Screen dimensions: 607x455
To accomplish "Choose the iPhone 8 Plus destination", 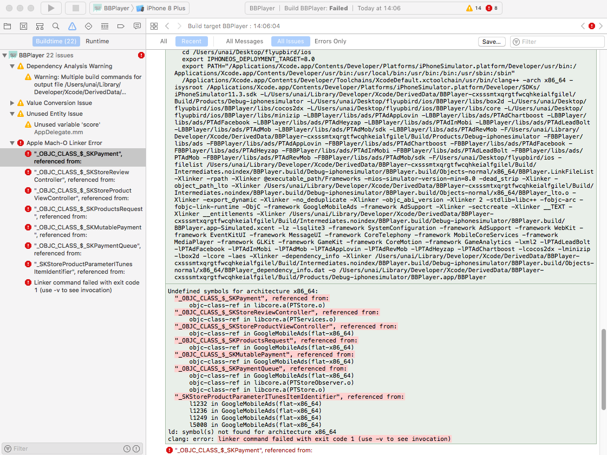I will [161, 8].
